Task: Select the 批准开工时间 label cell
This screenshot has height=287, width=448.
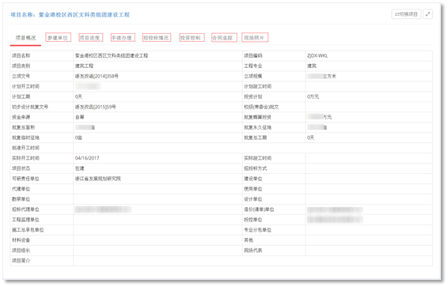Action: pyautogui.click(x=42, y=148)
